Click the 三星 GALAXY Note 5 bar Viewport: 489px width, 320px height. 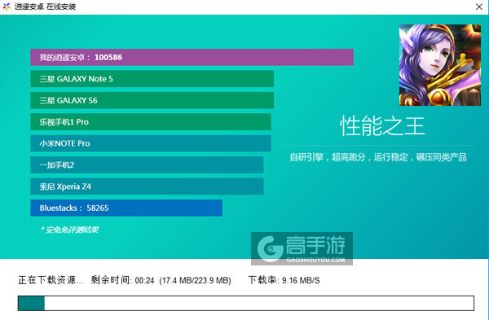click(x=152, y=79)
